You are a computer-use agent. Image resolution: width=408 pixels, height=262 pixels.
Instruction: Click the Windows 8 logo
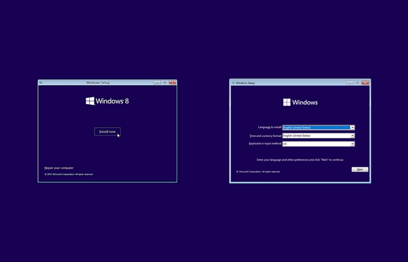[x=107, y=101]
